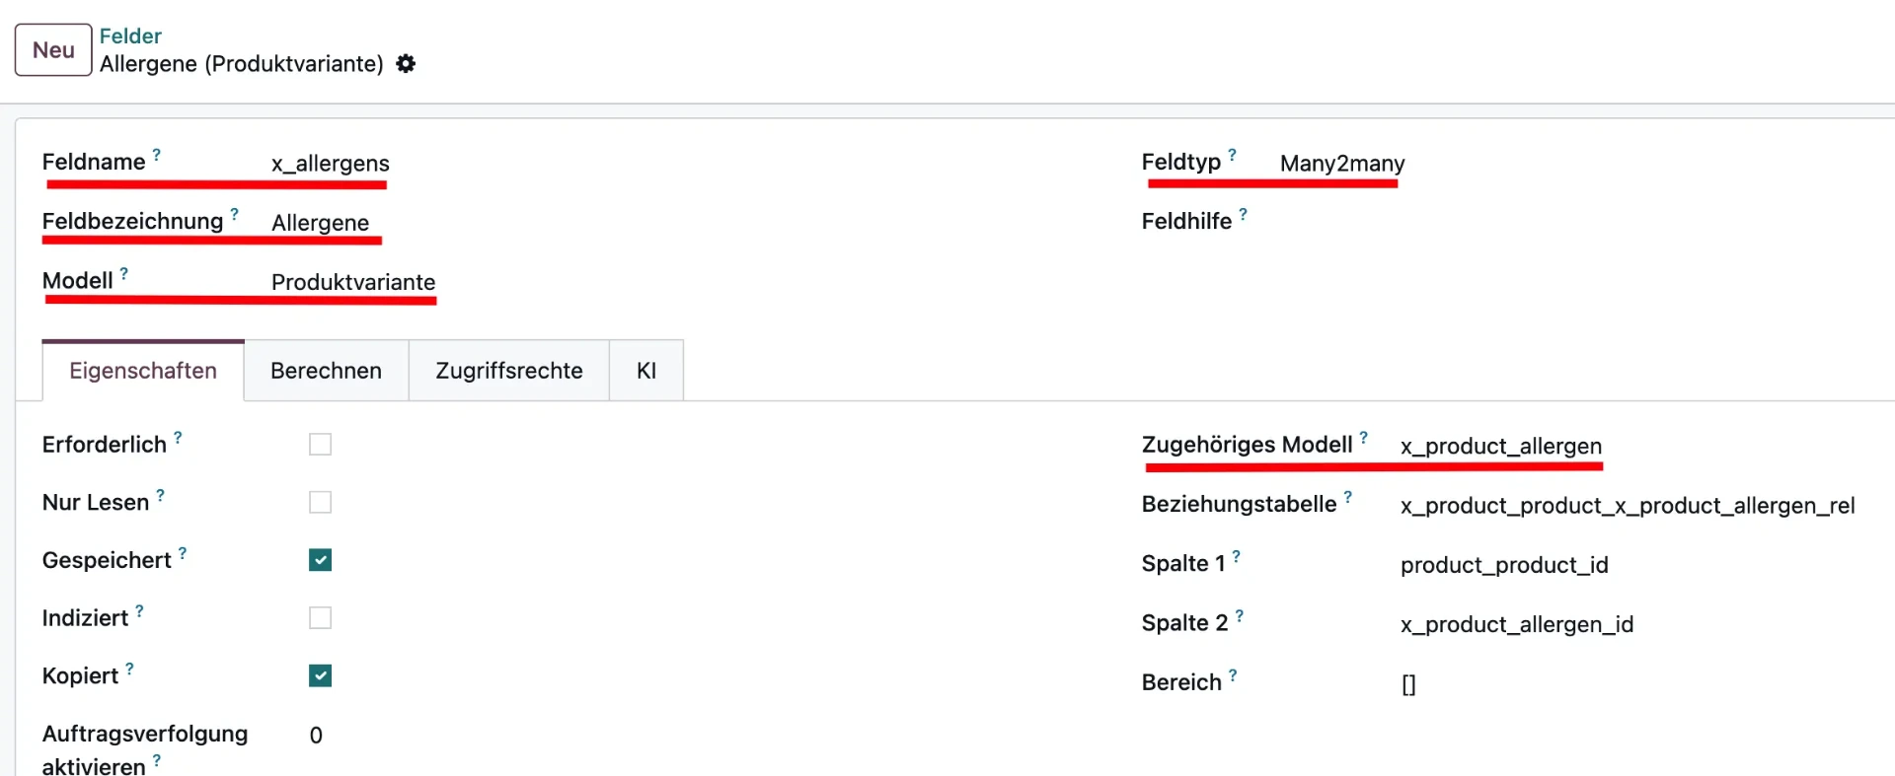Follow the Felder breadcrumb link
Image resolution: width=1895 pixels, height=776 pixels.
click(131, 35)
